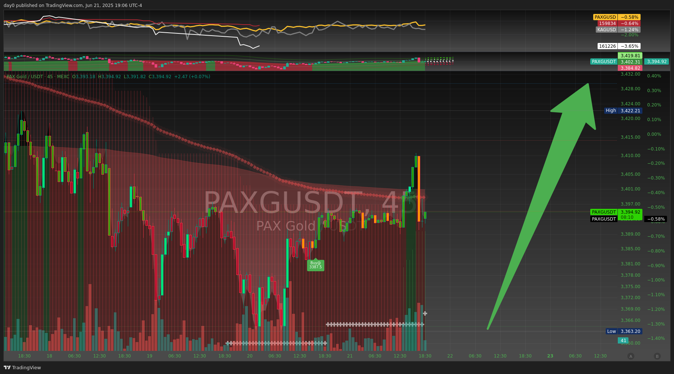Click the date label 20 on time axis
This screenshot has height=374, width=674.
coord(250,356)
